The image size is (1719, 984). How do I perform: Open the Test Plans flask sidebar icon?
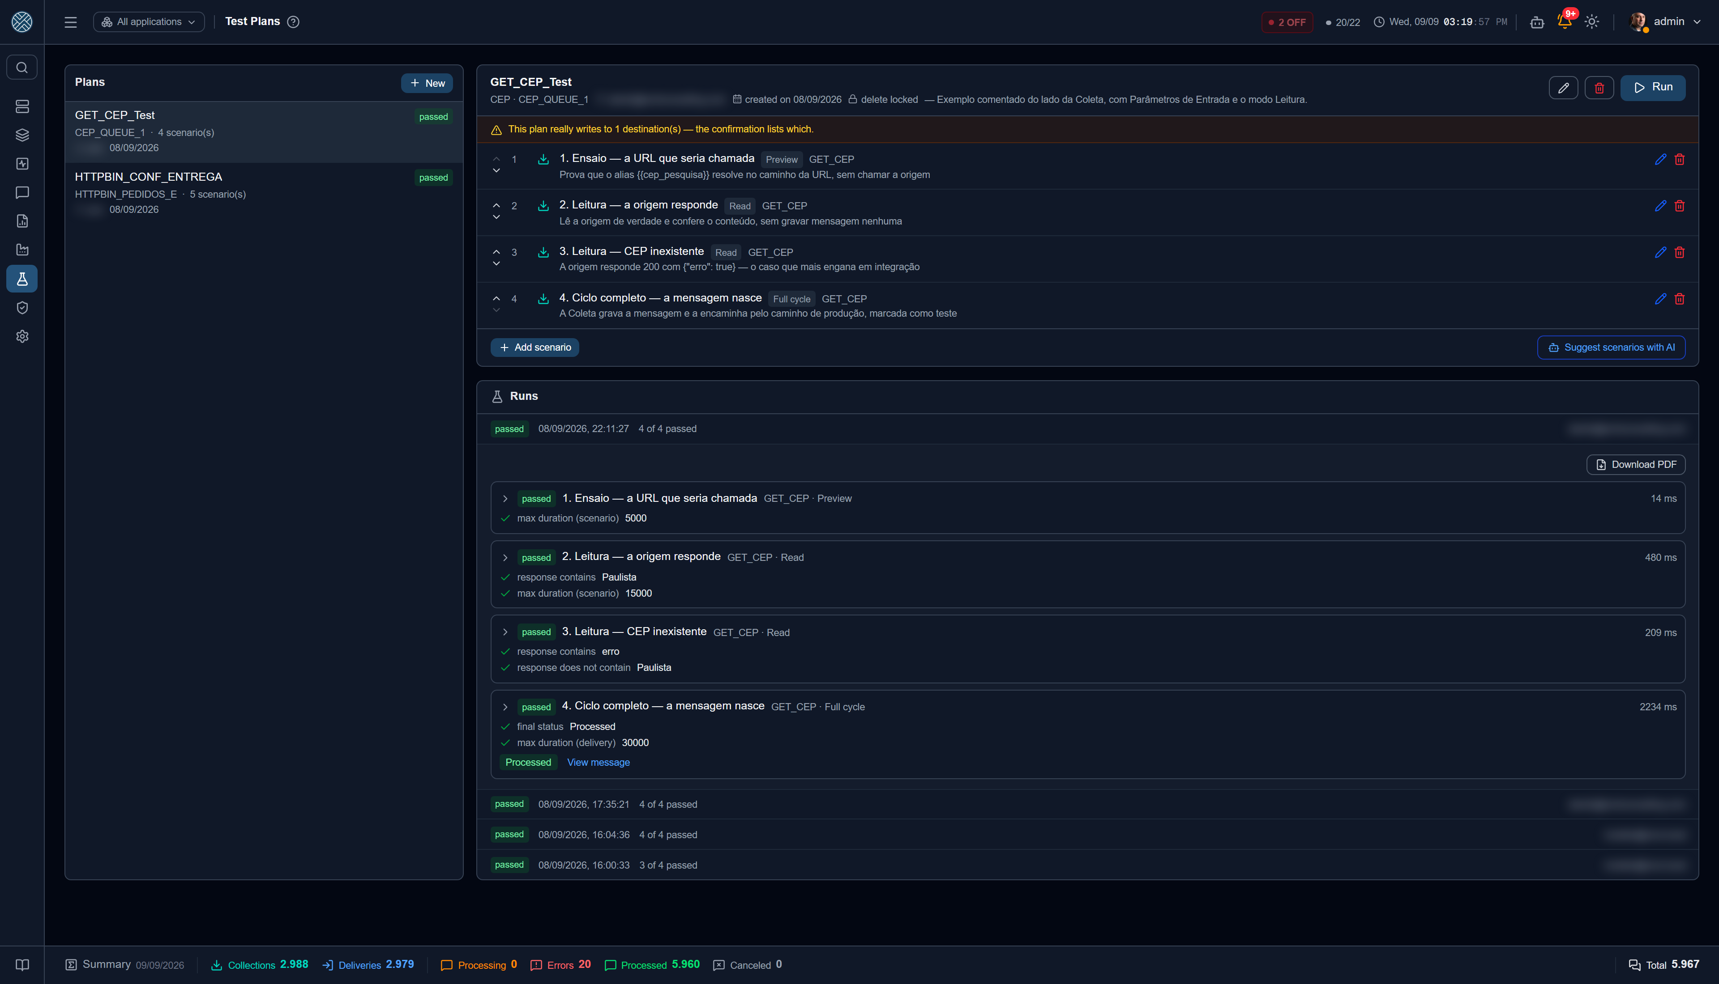[21, 279]
